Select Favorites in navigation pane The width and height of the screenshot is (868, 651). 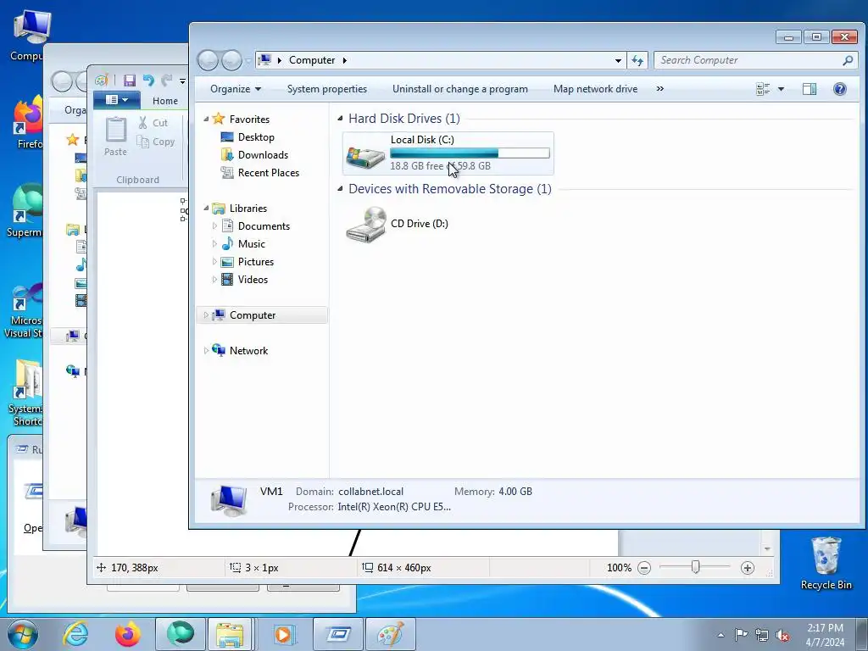[x=249, y=119]
